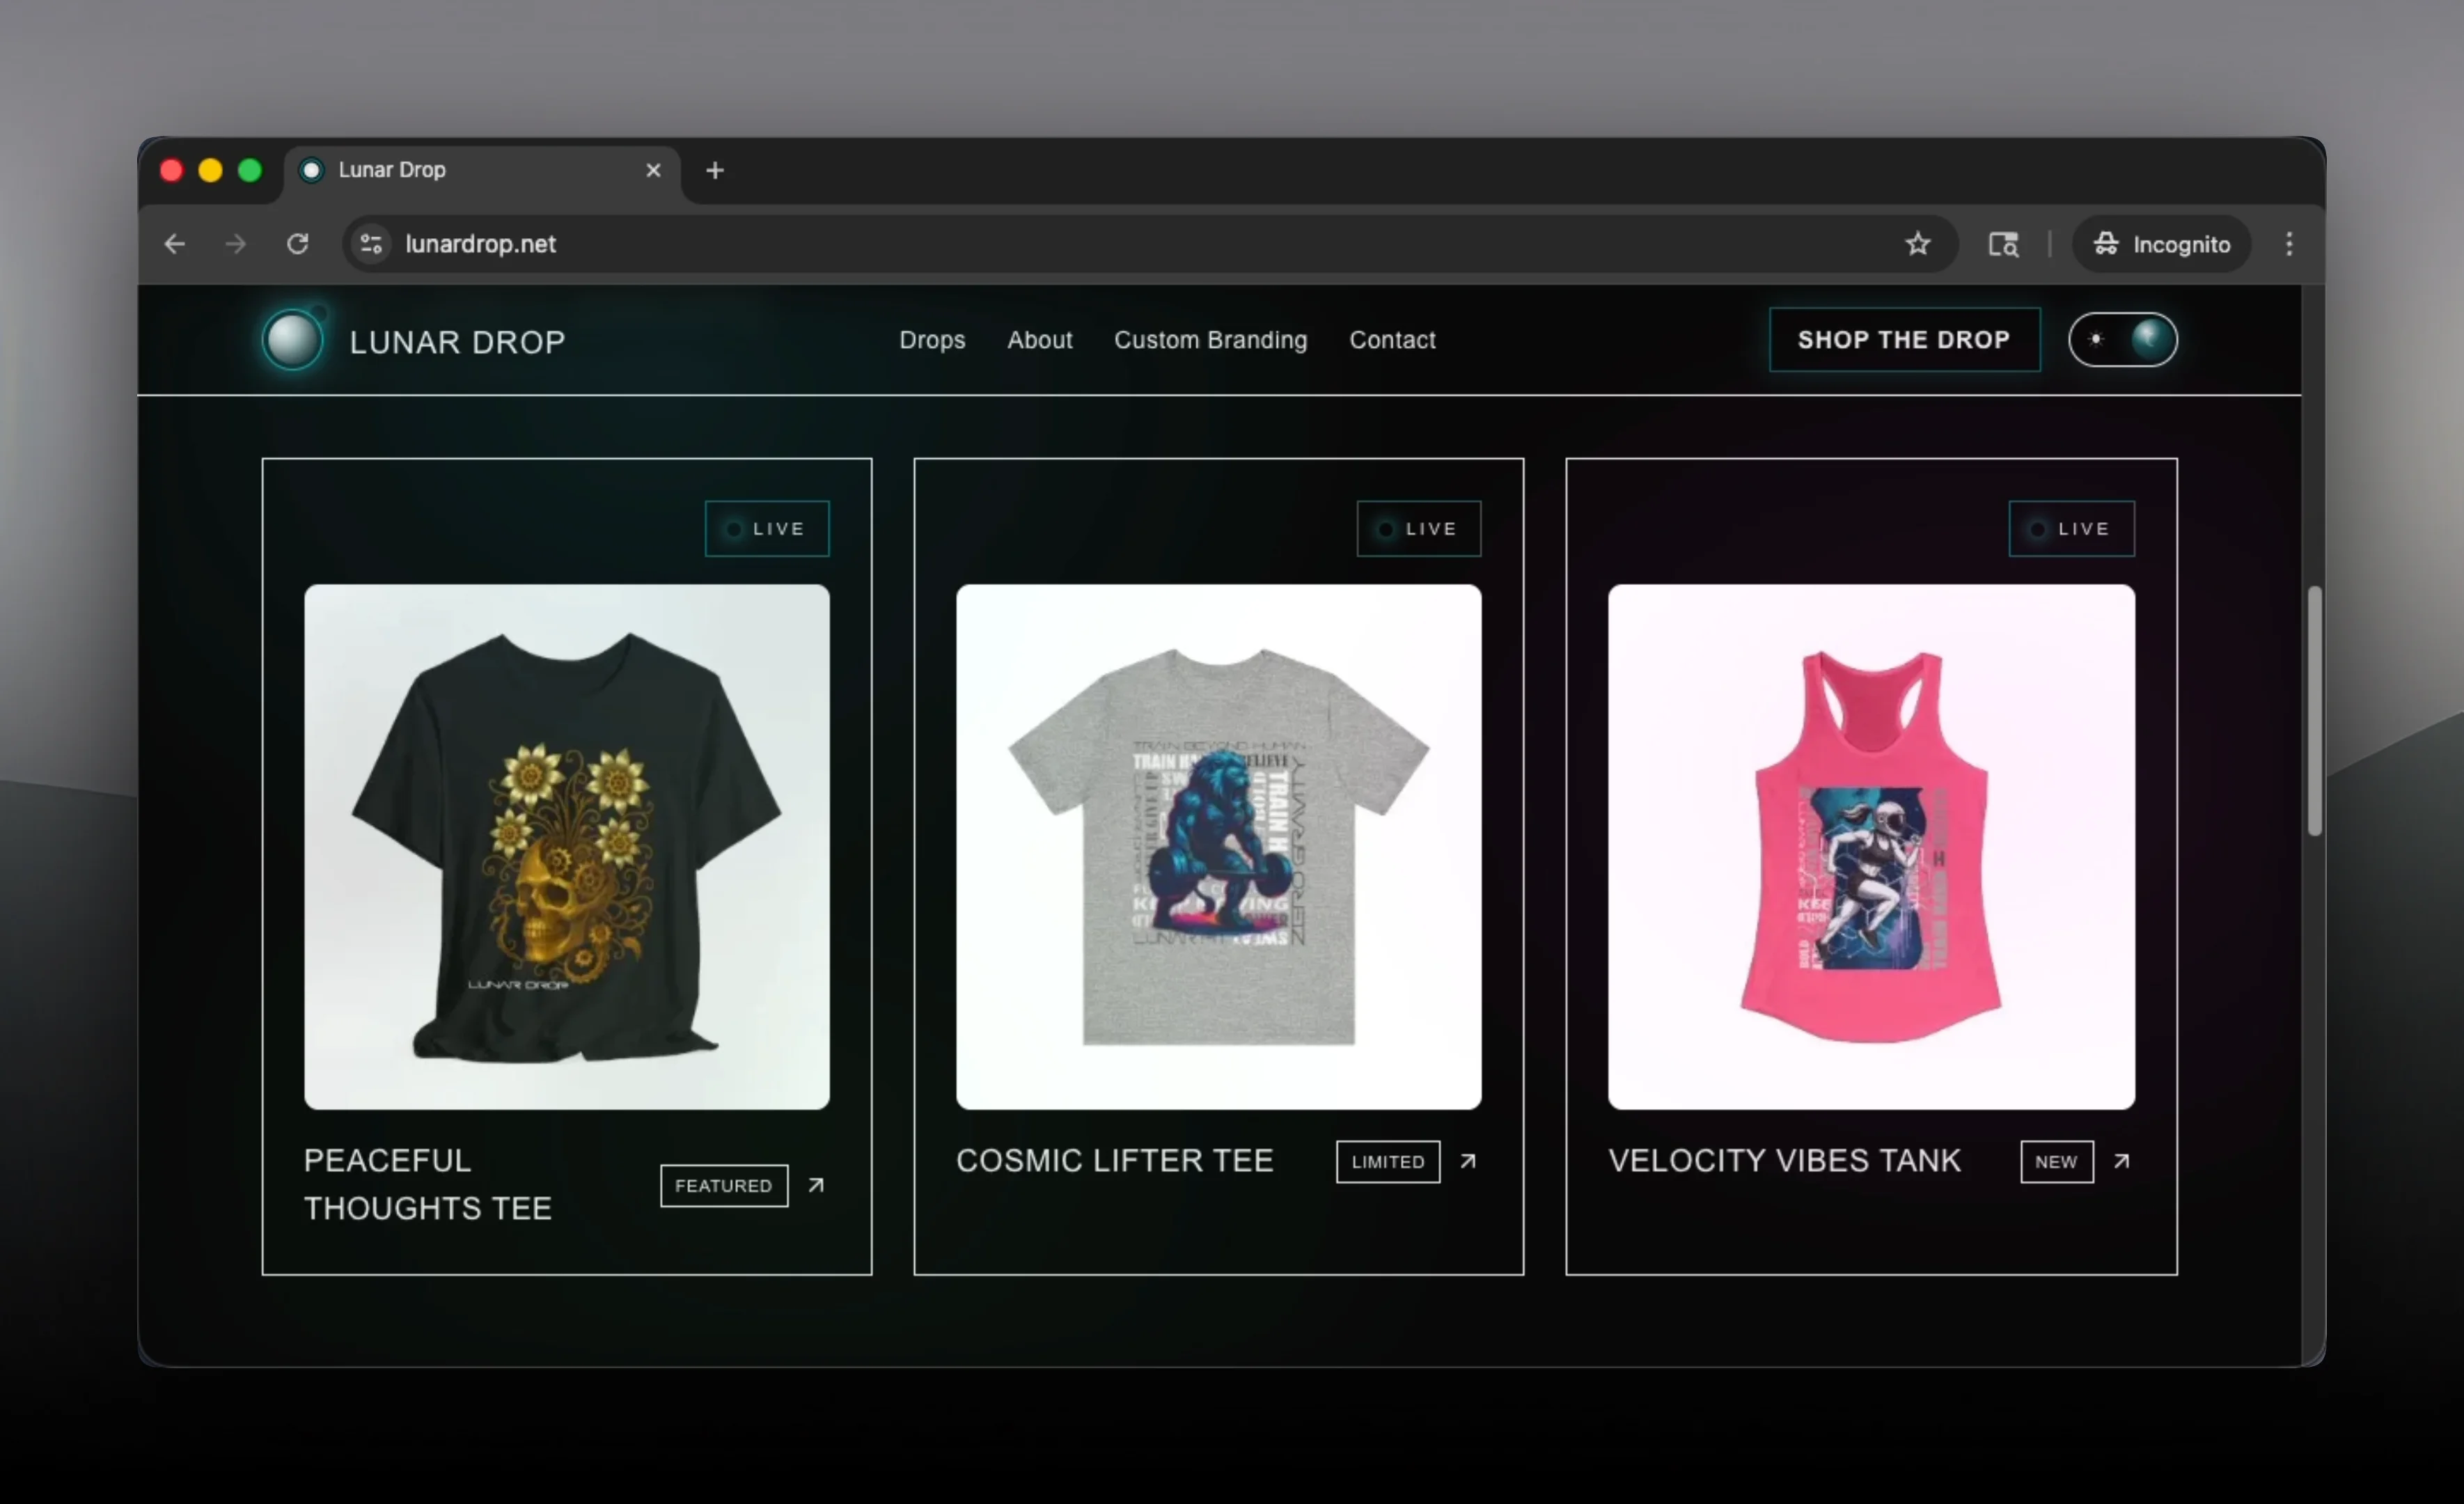Click LIVE badge on Cosmic Lifter Tee
This screenshot has height=1504, width=2464.
click(1418, 528)
